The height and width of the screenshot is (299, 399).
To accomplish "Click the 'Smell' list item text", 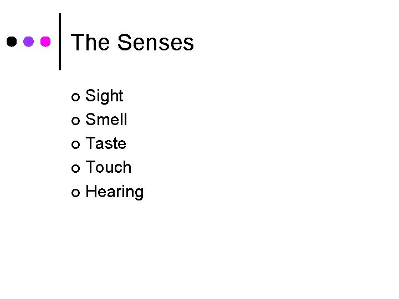I will (x=106, y=120).
